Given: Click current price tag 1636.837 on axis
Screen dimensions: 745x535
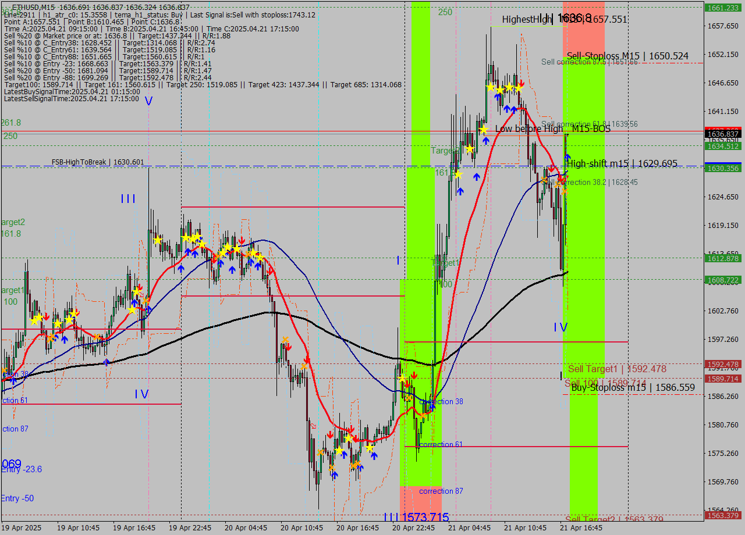Looking at the screenshot, I should [722, 134].
